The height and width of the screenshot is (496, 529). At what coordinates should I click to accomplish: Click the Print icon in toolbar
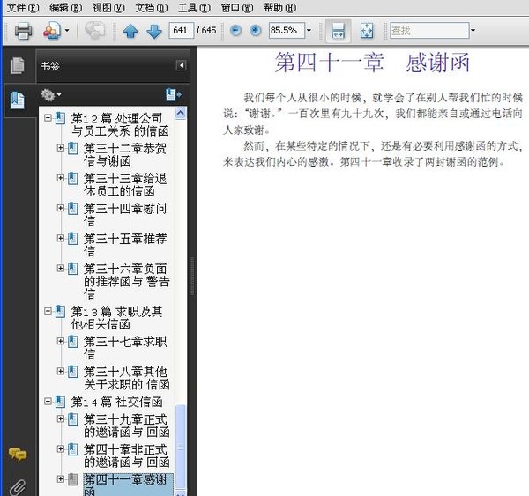[x=23, y=31]
